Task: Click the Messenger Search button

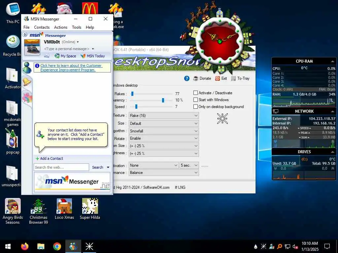Action: pyautogui.click(x=97, y=167)
